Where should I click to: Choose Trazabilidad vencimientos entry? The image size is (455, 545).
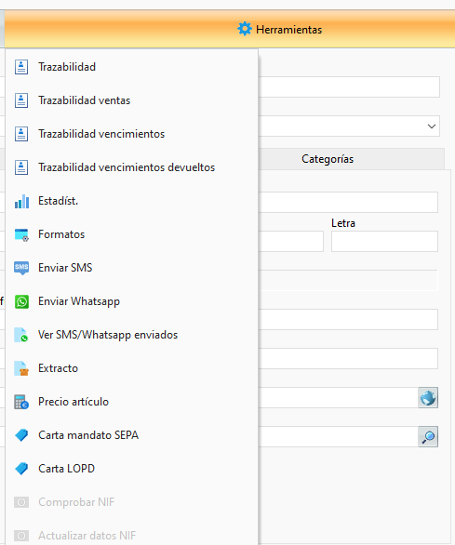(x=131, y=134)
